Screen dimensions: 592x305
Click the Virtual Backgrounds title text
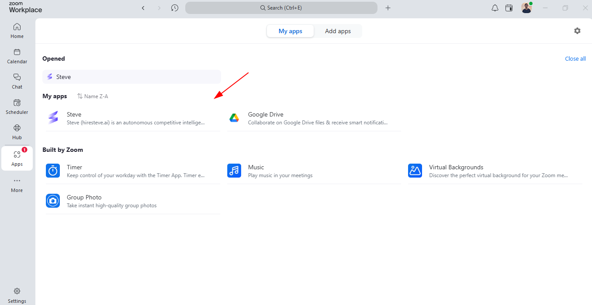(x=456, y=168)
